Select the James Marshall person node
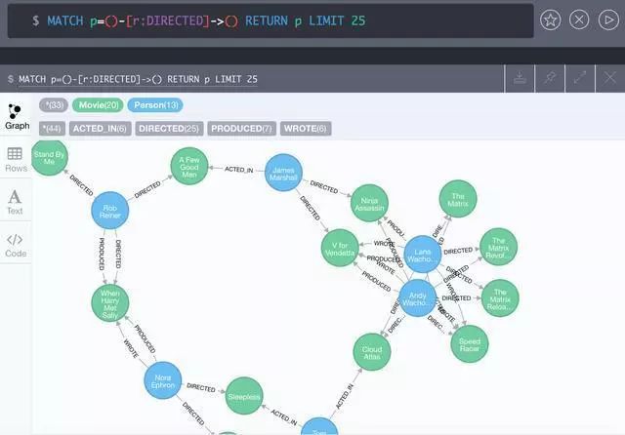The height and width of the screenshot is (435, 625). click(x=283, y=173)
